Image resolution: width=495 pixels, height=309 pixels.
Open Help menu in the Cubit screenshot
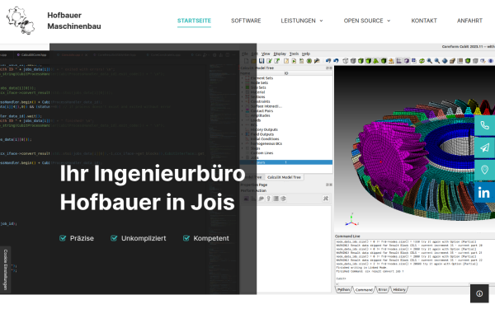click(x=306, y=54)
